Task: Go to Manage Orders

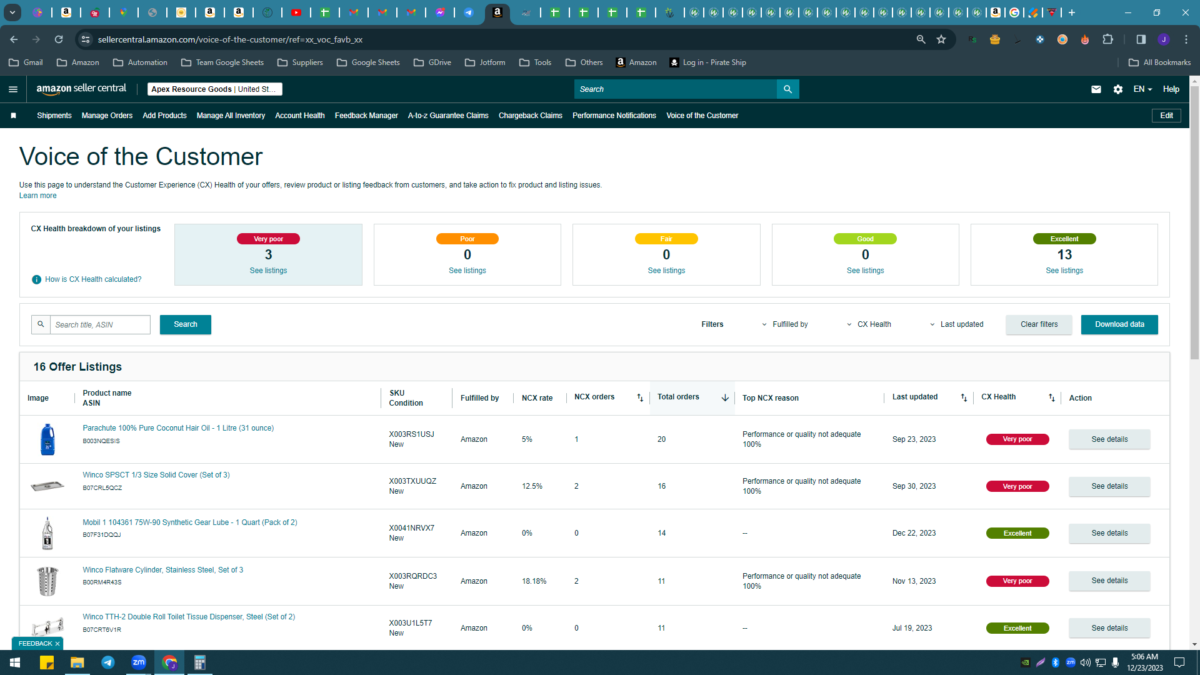Action: (107, 116)
